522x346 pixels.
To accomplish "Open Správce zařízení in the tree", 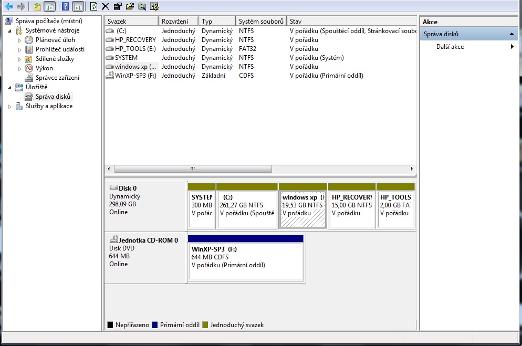I will pyautogui.click(x=57, y=78).
